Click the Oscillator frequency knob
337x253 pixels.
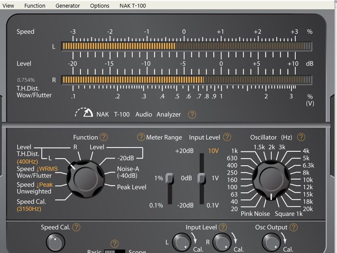click(271, 179)
